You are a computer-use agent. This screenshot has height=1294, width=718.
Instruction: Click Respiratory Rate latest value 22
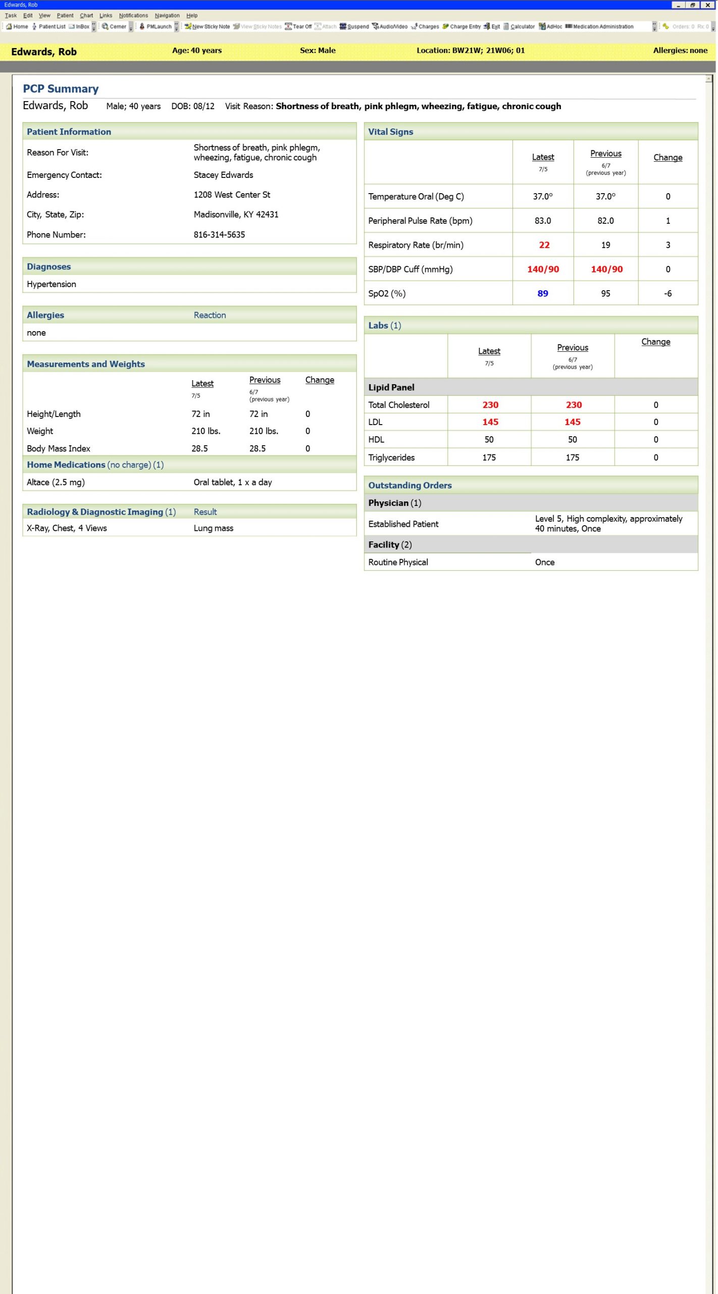[544, 245]
